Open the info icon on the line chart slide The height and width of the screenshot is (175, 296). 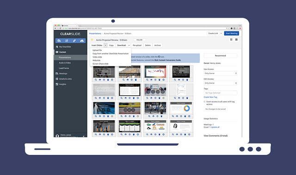[x=155, y=80]
